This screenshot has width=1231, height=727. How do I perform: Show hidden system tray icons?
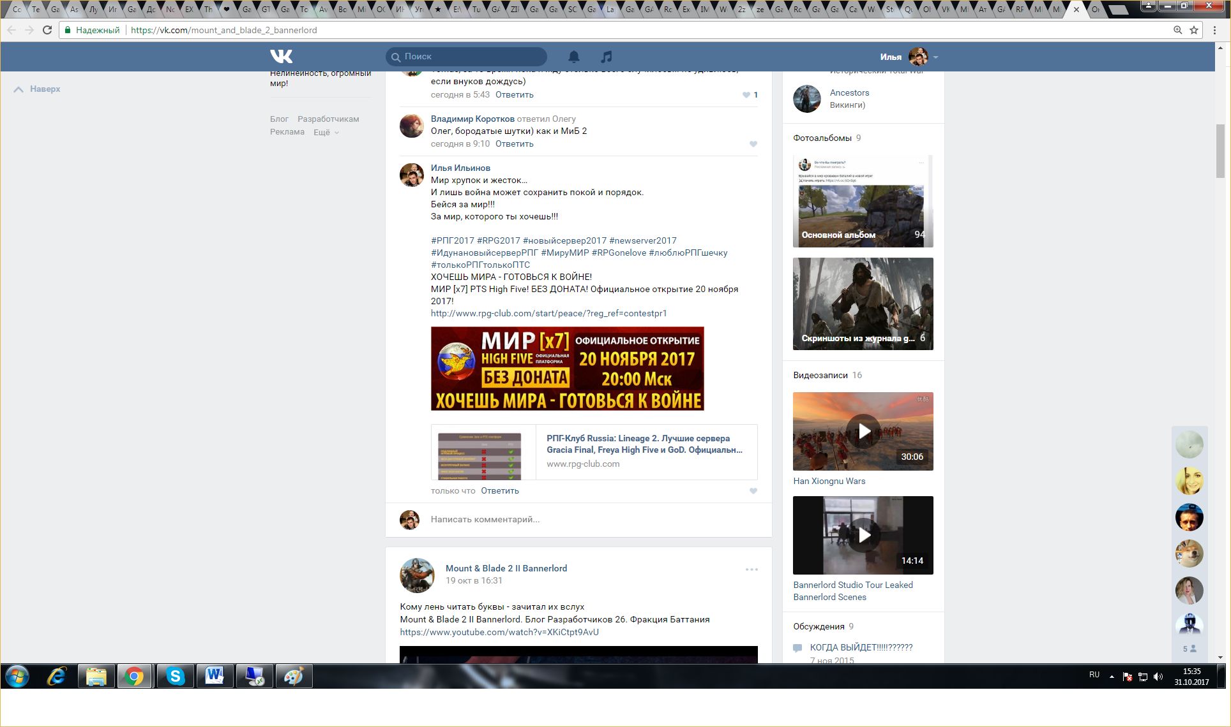coord(1112,676)
